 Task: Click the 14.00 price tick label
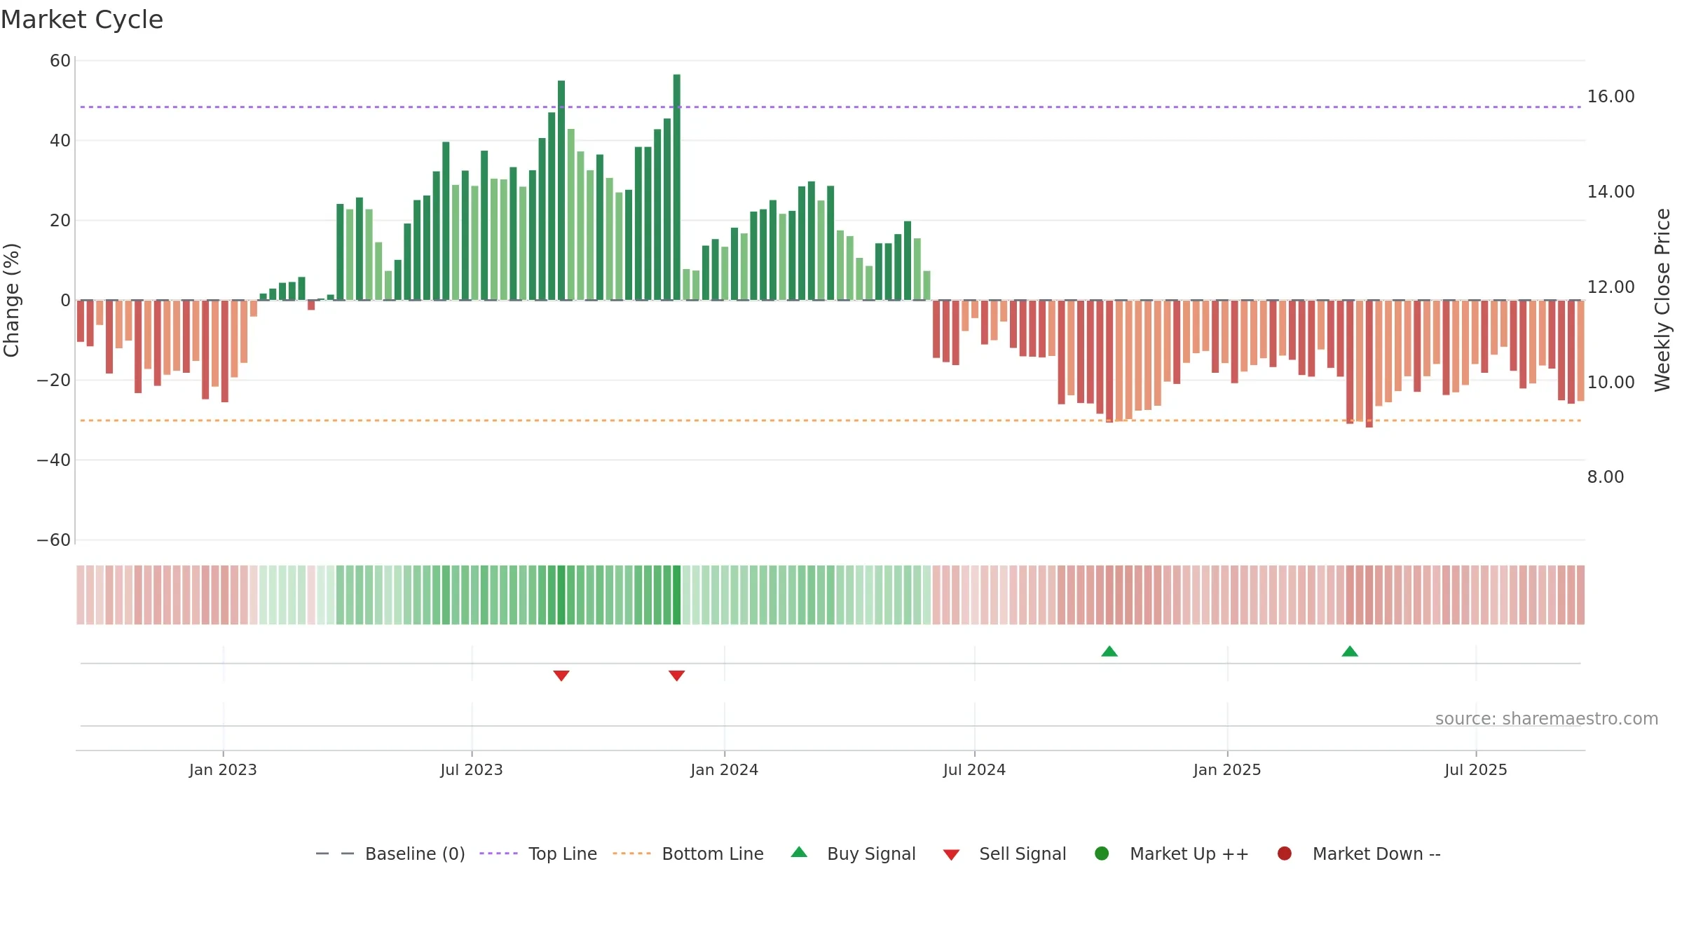tap(1611, 192)
